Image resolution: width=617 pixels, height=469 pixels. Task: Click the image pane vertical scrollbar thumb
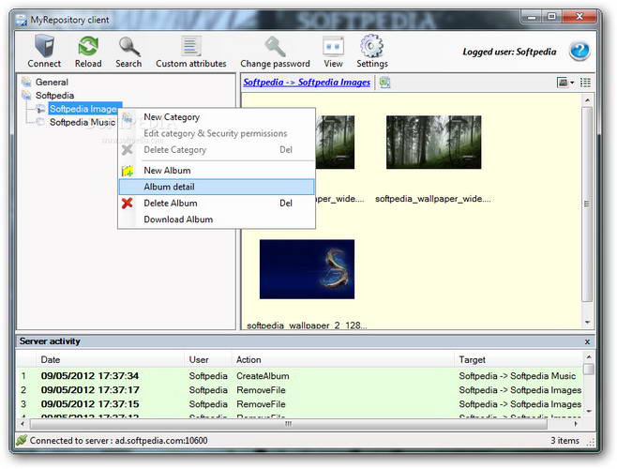pos(588,204)
